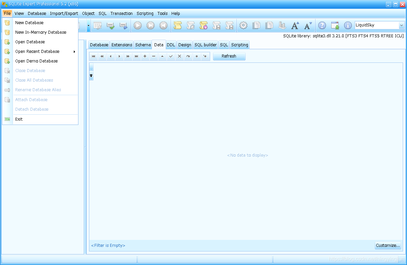Open help question mark icon
407x265 pixels.
[x=322, y=25]
